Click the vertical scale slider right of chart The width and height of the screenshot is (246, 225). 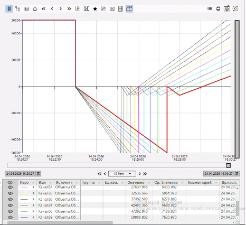click(237, 89)
